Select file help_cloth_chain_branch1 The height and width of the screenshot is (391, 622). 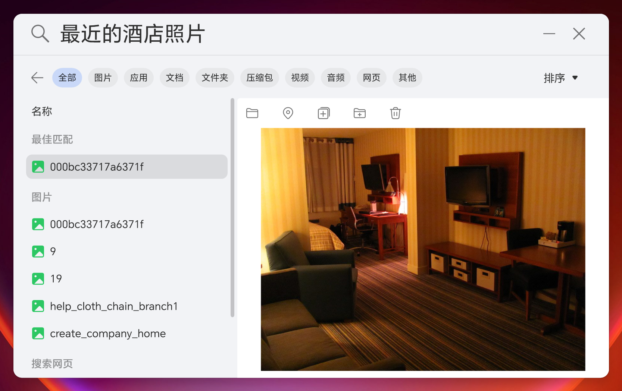pos(127,306)
